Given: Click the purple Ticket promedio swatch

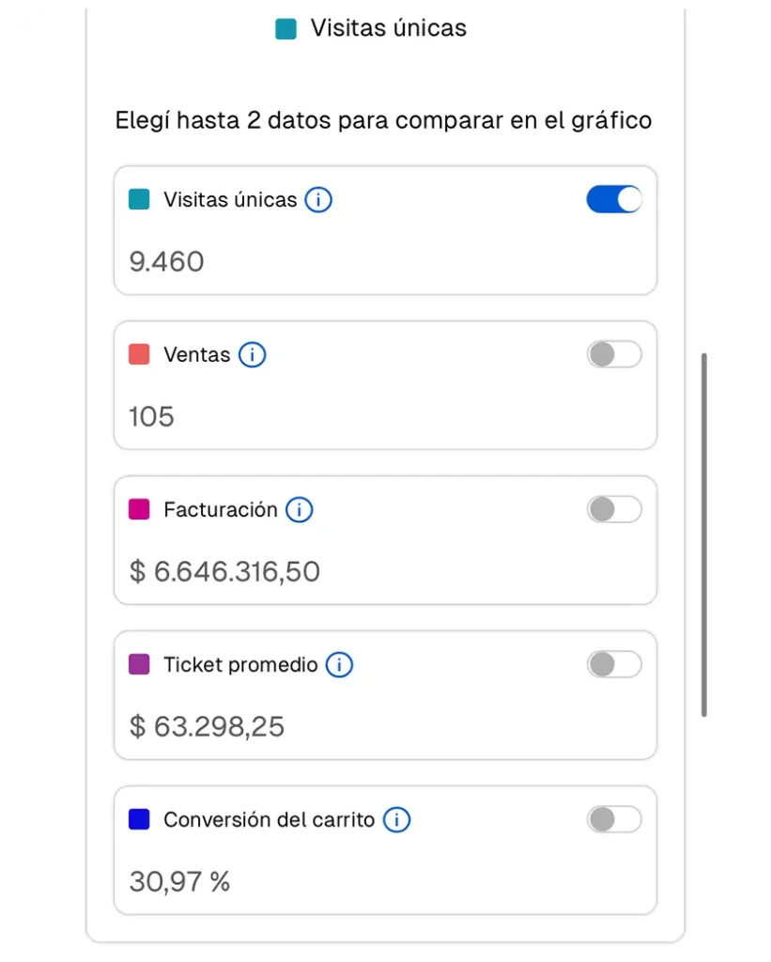Looking at the screenshot, I should click(x=139, y=665).
